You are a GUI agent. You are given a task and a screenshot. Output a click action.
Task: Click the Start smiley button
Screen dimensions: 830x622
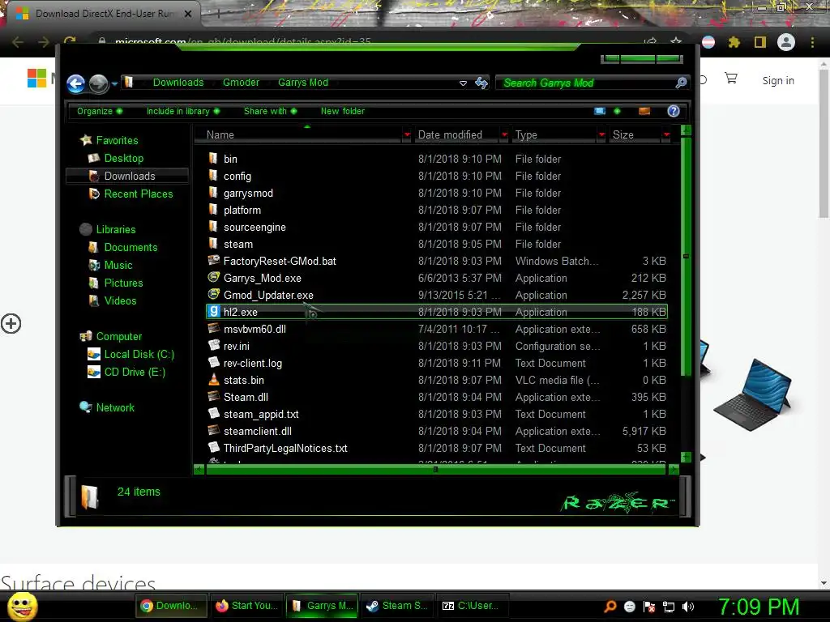[22, 607]
